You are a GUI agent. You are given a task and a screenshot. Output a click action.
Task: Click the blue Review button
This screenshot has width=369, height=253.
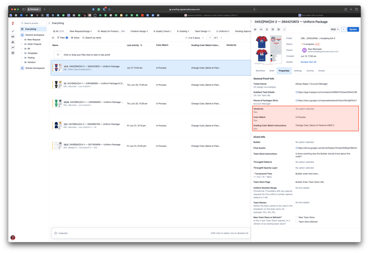pyautogui.click(x=353, y=29)
